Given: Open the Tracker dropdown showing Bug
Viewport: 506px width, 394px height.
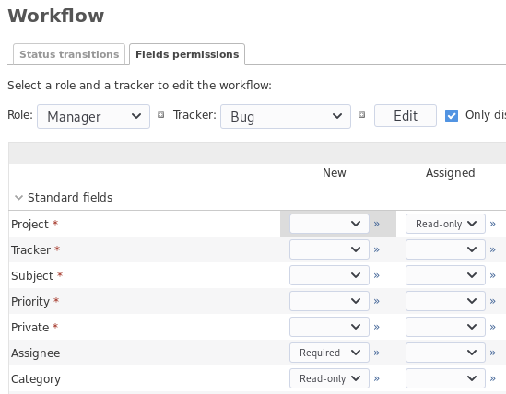Looking at the screenshot, I should point(286,116).
